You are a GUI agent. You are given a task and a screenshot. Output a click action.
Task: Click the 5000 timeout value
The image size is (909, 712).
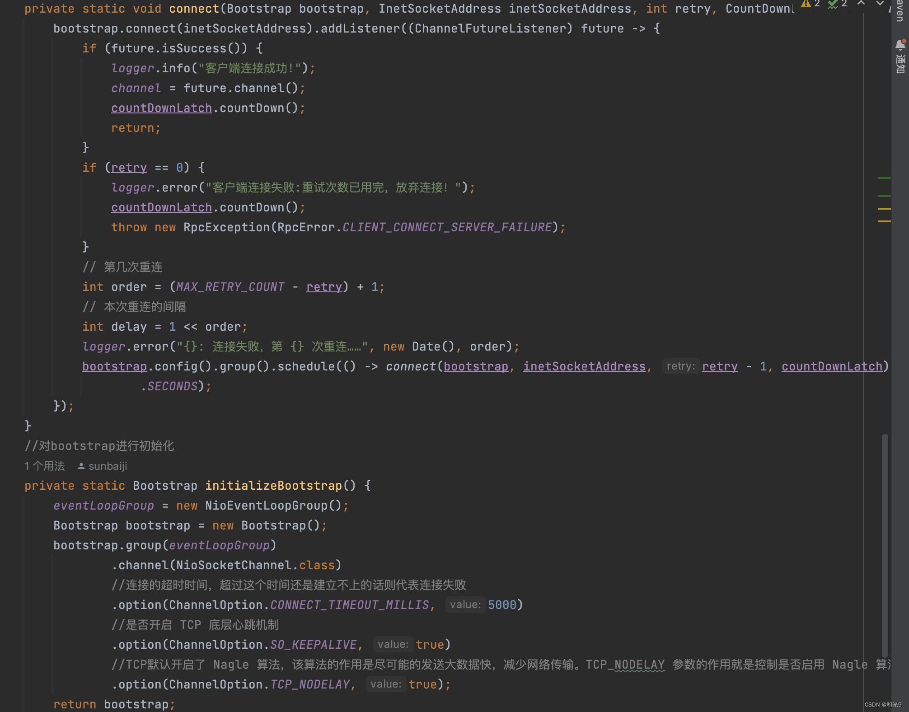click(x=502, y=605)
